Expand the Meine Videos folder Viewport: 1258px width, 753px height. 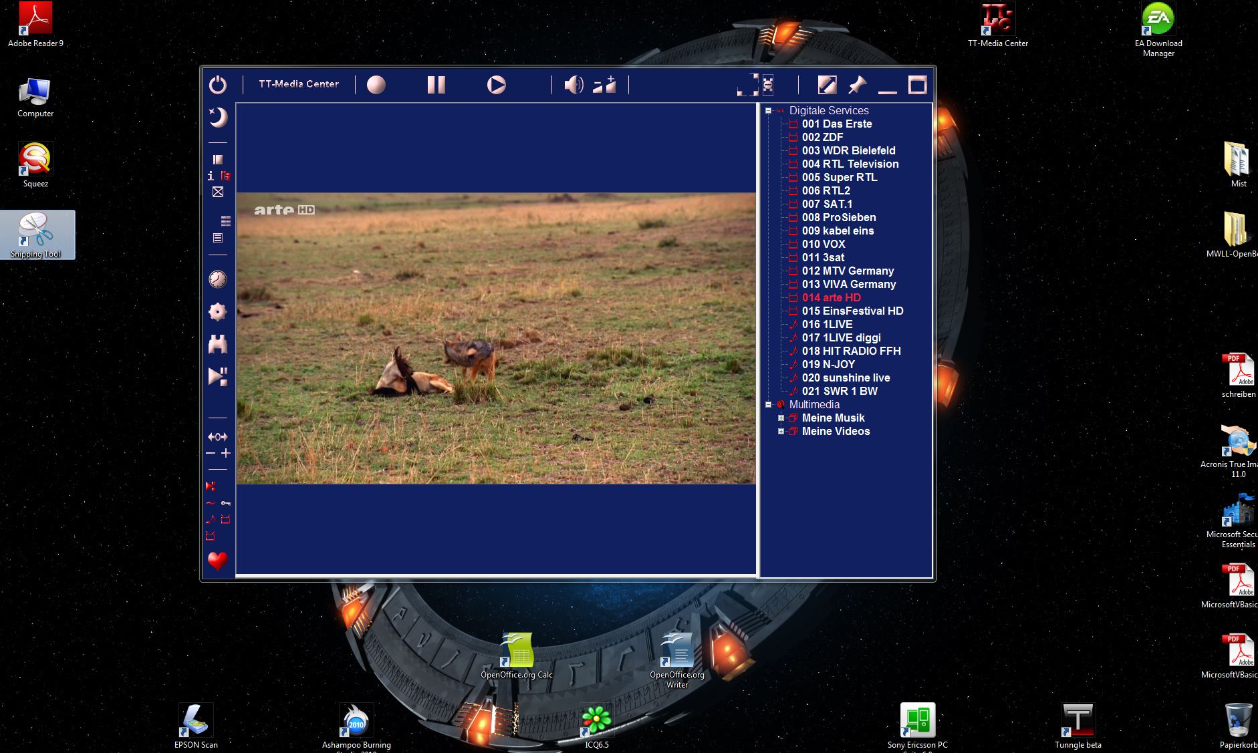pyautogui.click(x=781, y=432)
